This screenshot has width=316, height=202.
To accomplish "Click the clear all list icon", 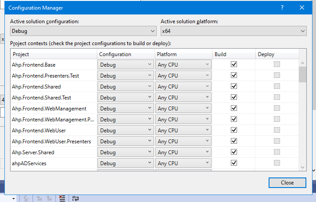I will [62, 198].
